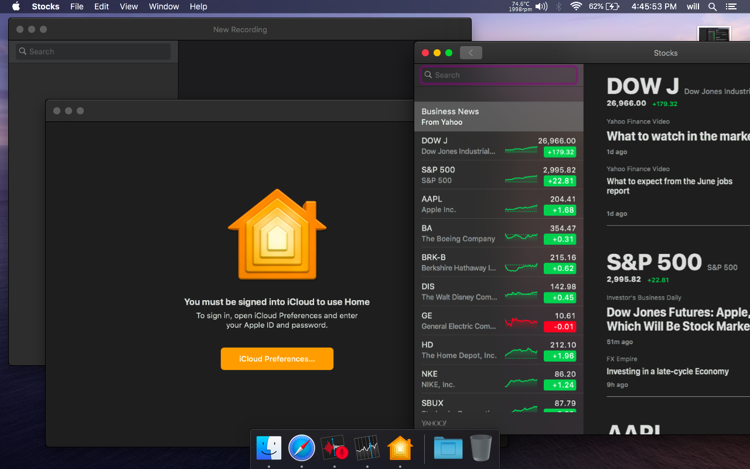Open the Edit menu
Screen dimensions: 750x469
coord(102,6)
